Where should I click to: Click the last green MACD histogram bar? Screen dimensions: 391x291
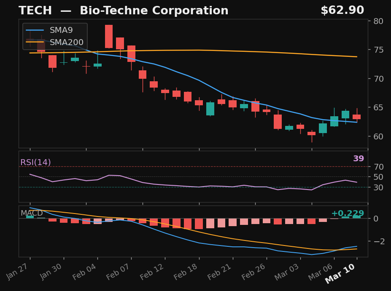tap(356, 217)
